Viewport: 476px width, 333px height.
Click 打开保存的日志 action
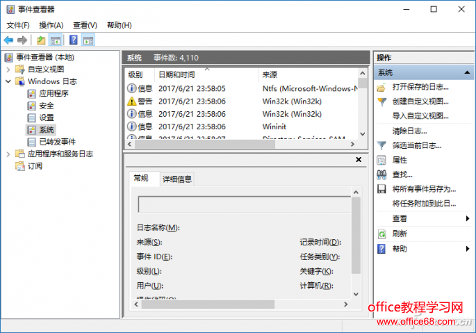(420, 87)
